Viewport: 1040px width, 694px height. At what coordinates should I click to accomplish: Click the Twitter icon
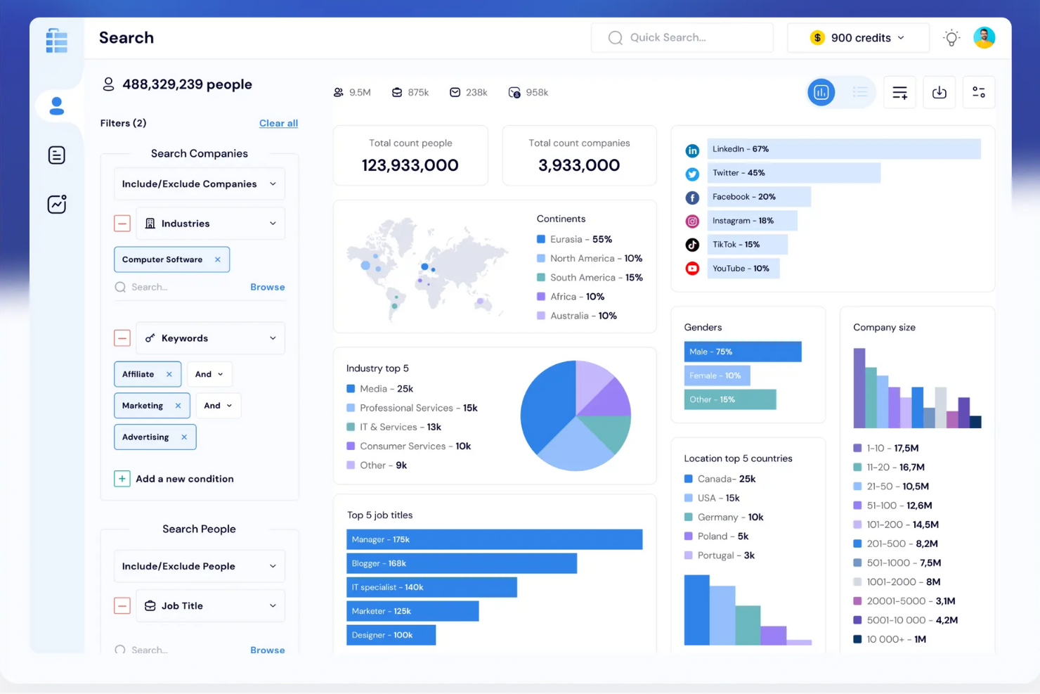coord(692,174)
